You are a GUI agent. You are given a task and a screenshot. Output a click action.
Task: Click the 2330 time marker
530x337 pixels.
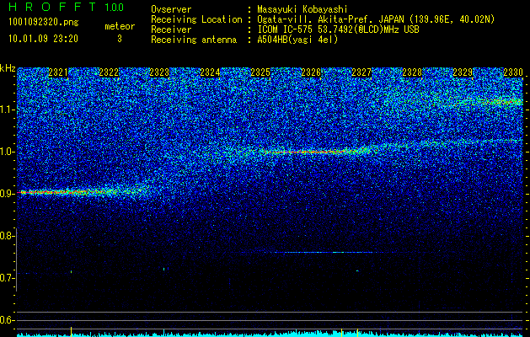[513, 72]
